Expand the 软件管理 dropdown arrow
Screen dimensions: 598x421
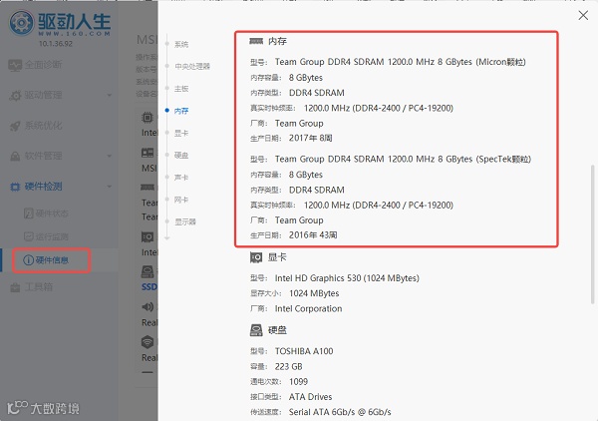pyautogui.click(x=110, y=156)
